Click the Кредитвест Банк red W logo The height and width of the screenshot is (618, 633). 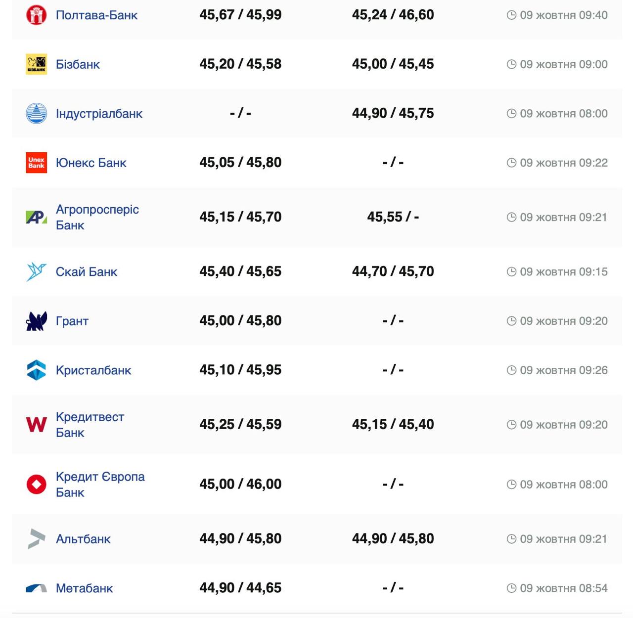click(x=36, y=425)
